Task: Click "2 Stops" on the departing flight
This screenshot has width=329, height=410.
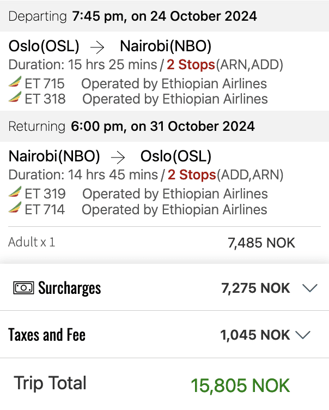Action: (x=191, y=65)
